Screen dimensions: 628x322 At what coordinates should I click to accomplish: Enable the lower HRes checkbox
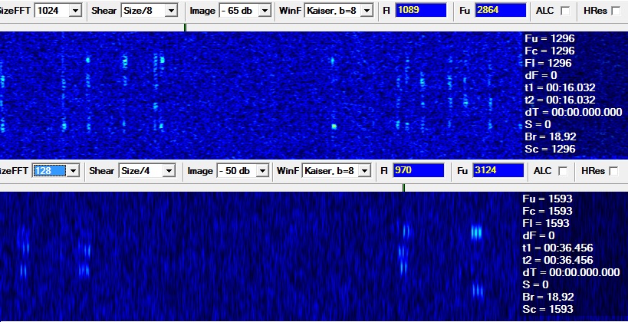pyautogui.click(x=613, y=172)
